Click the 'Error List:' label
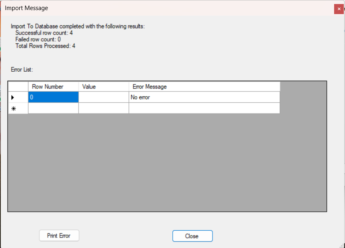 (x=22, y=70)
